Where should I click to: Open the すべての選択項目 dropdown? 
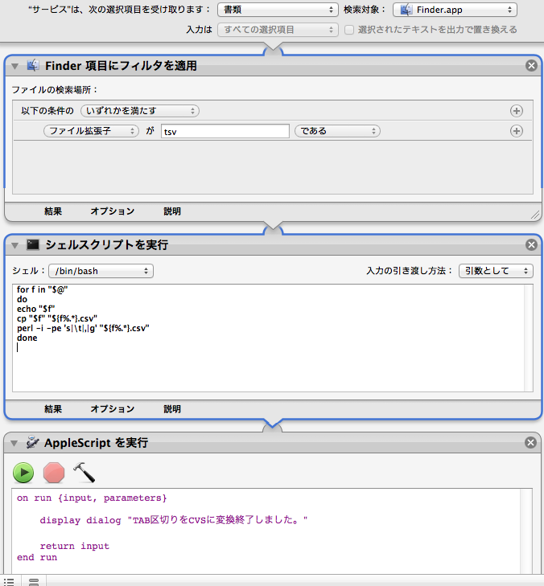click(278, 30)
